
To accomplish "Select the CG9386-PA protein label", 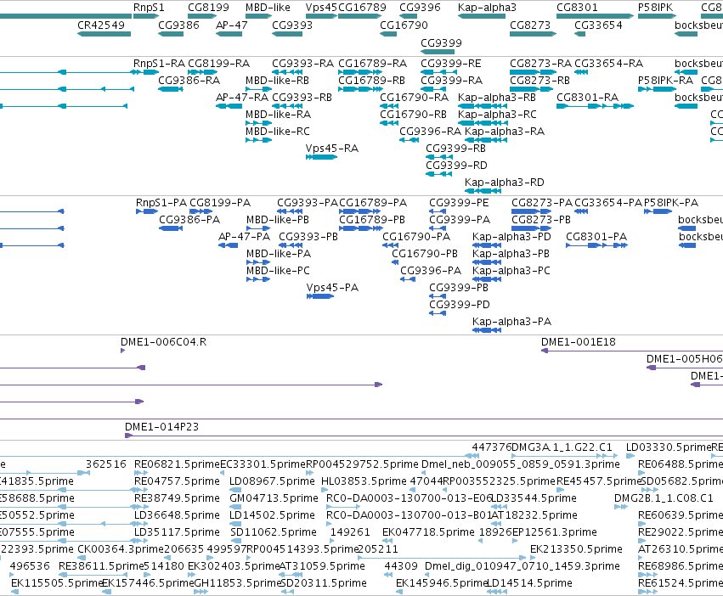I will pyautogui.click(x=189, y=220).
